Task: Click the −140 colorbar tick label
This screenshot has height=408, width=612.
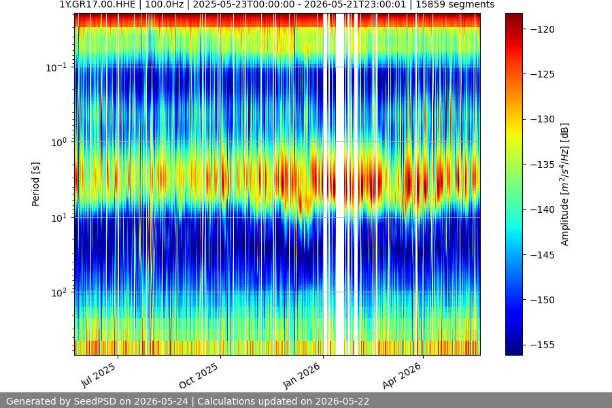Action: (x=543, y=209)
